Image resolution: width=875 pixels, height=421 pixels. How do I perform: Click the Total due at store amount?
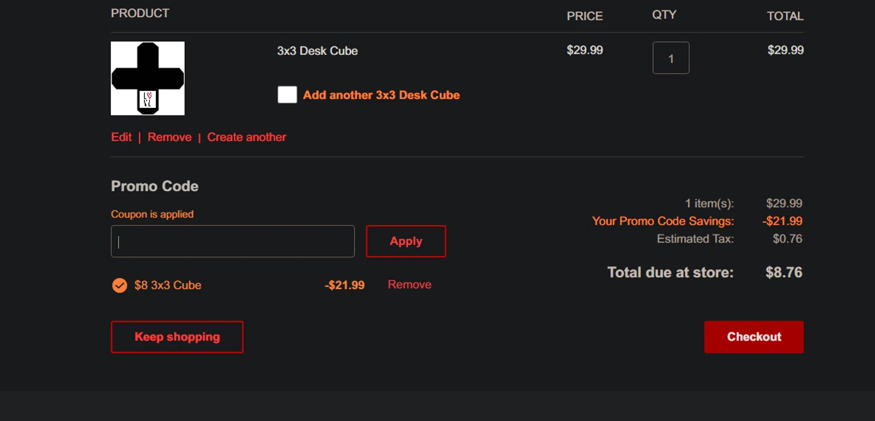pos(783,272)
